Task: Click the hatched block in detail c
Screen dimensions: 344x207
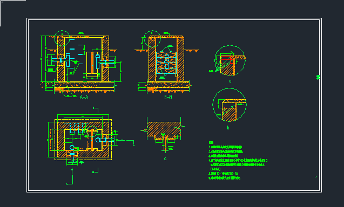Action: [x=164, y=129]
